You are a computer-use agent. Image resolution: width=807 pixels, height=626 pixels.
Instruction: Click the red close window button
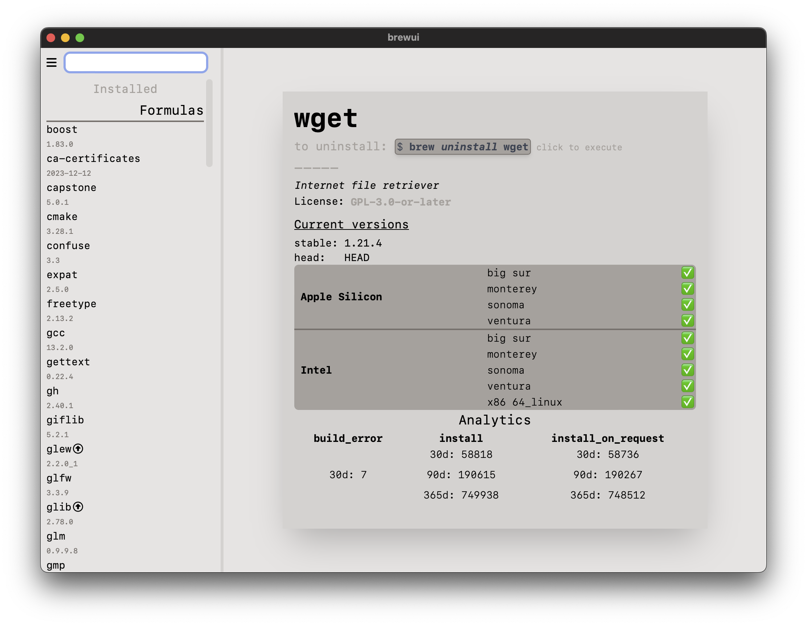click(51, 38)
